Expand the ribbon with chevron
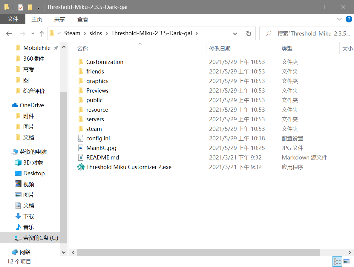The height and width of the screenshot is (267, 354). click(339, 19)
